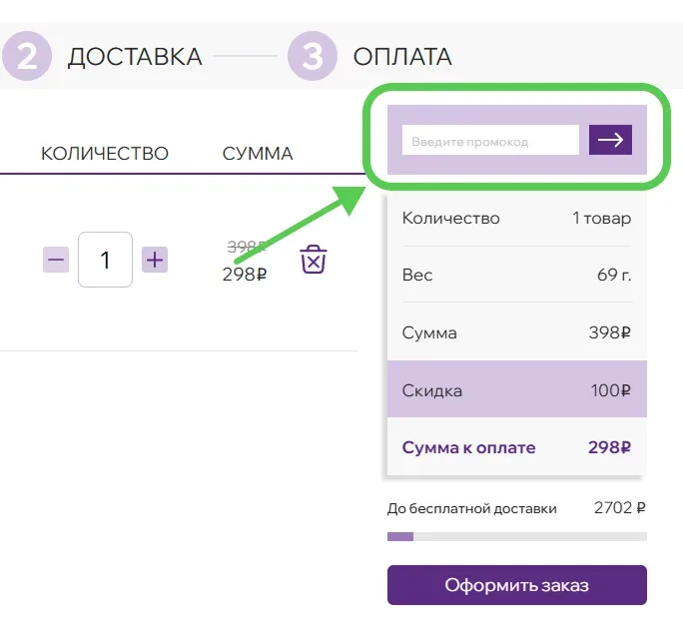Go to step 3 circle icon
Viewport: 683px width, 633px height.
pyautogui.click(x=313, y=56)
